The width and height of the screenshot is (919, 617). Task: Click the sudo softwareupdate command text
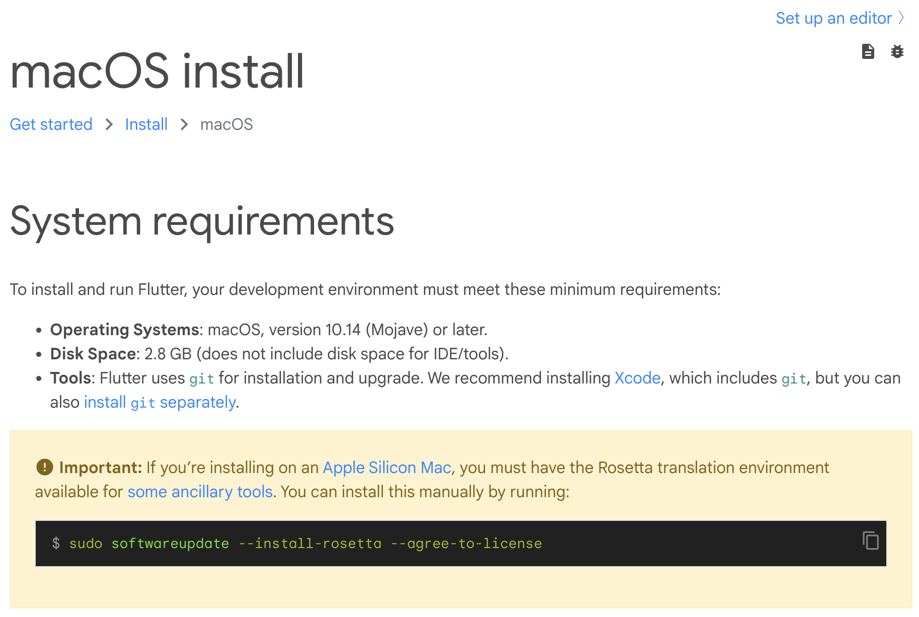[305, 544]
